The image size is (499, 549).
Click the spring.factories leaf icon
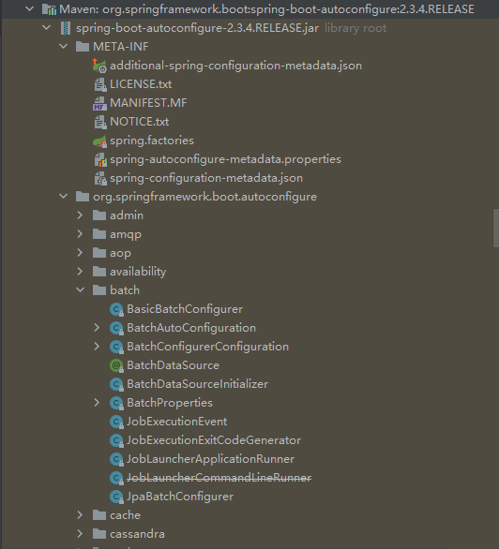99,141
